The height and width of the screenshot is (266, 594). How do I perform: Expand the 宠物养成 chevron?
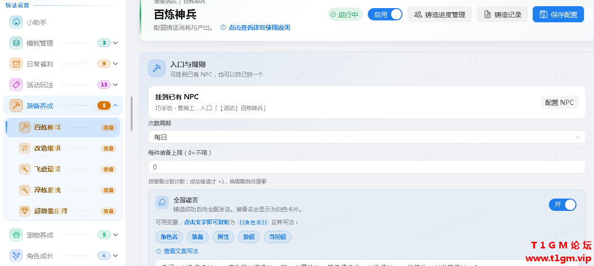tap(115, 235)
